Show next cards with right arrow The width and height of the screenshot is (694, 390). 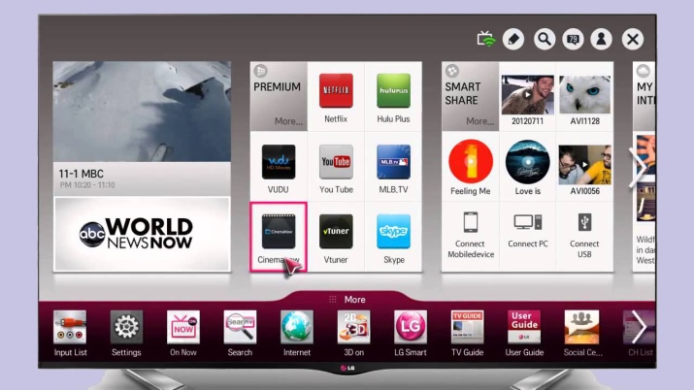[x=639, y=167]
